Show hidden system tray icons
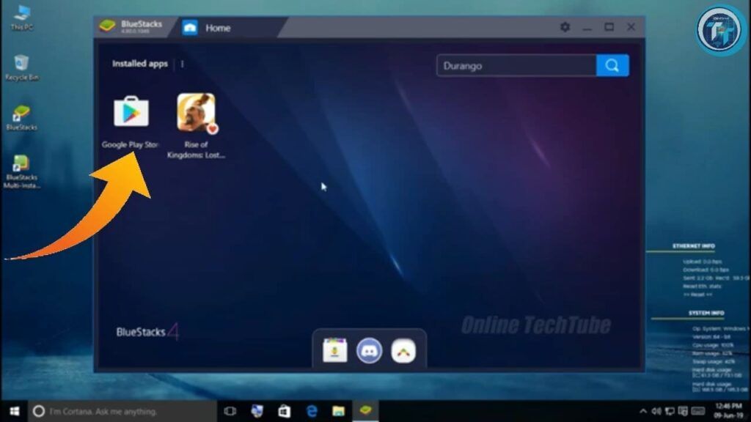Screen dimensions: 751x422 tap(642, 412)
